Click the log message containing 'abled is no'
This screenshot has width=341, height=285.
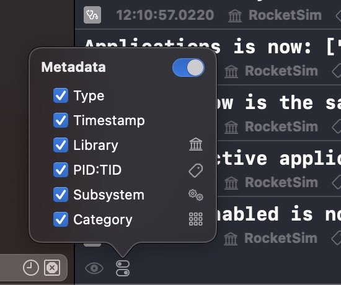click(279, 214)
